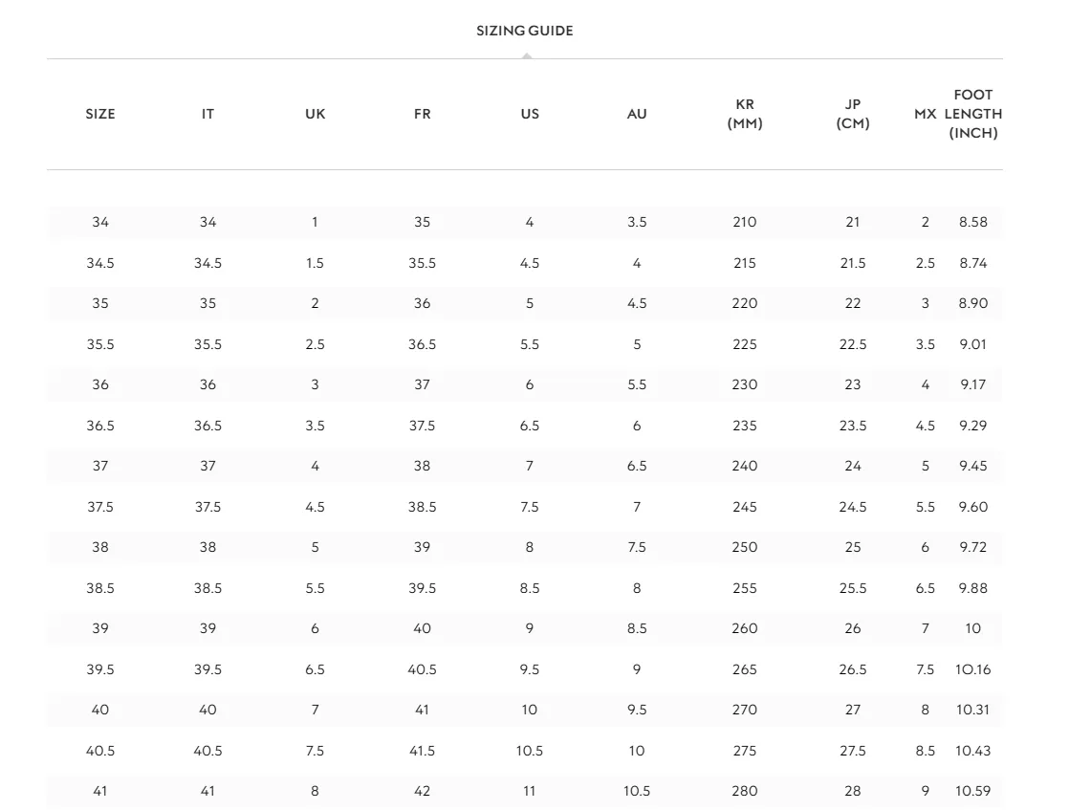Screen dimensions: 1091x810
Task: Click the KR value 250 cell
Action: point(745,548)
